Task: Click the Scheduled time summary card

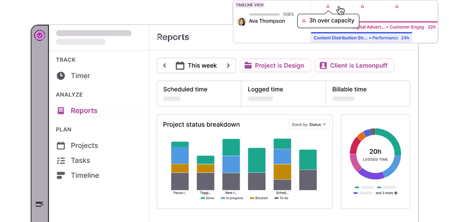Action: pos(199,94)
